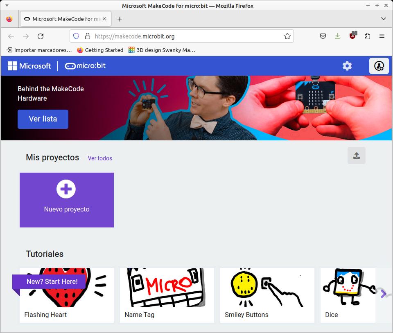Open the Flashing Heart tutorial card

(x=67, y=295)
